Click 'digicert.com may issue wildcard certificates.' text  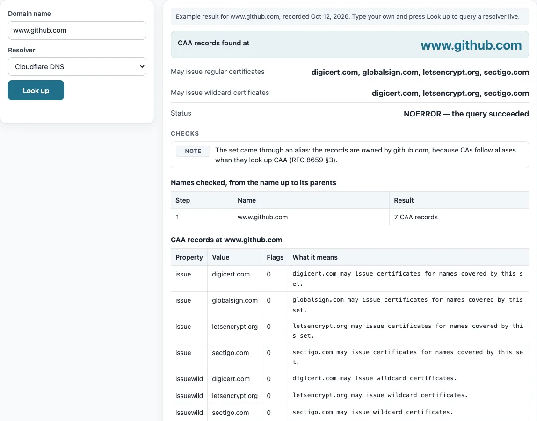375,378
